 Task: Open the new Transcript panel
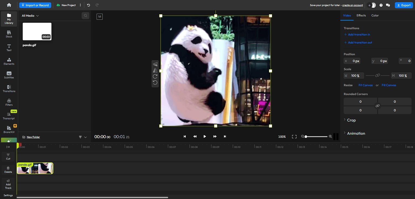[9, 116]
